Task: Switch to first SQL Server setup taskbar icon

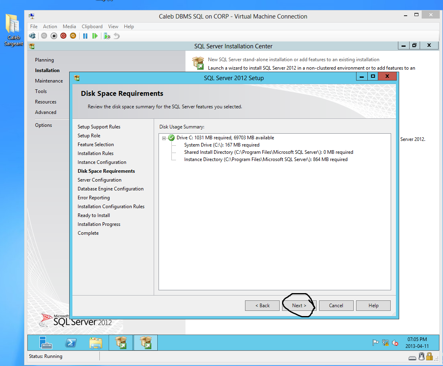Action: [x=121, y=343]
